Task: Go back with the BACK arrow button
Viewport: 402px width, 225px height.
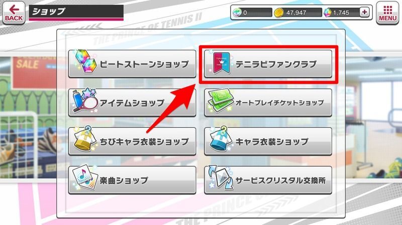Action: click(14, 13)
